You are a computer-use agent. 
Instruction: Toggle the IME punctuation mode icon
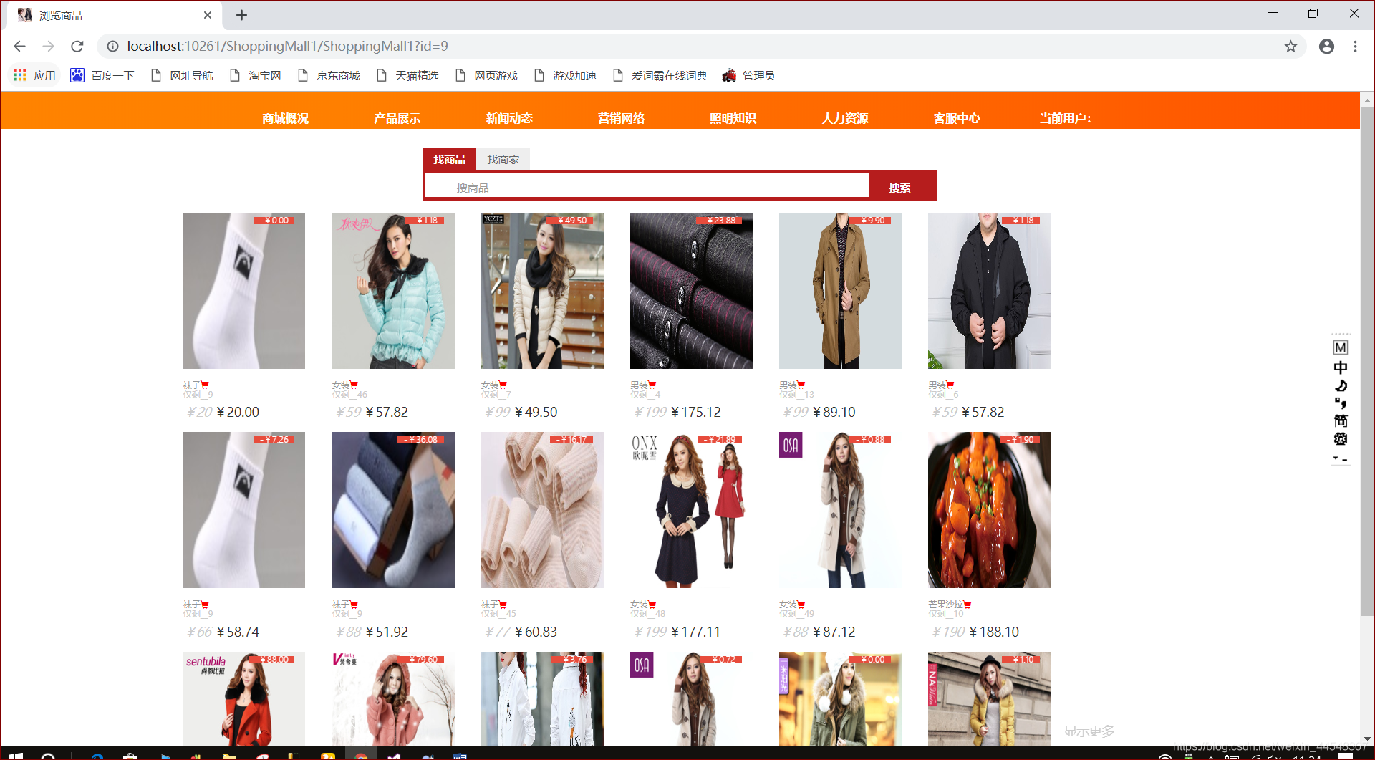[x=1340, y=403]
